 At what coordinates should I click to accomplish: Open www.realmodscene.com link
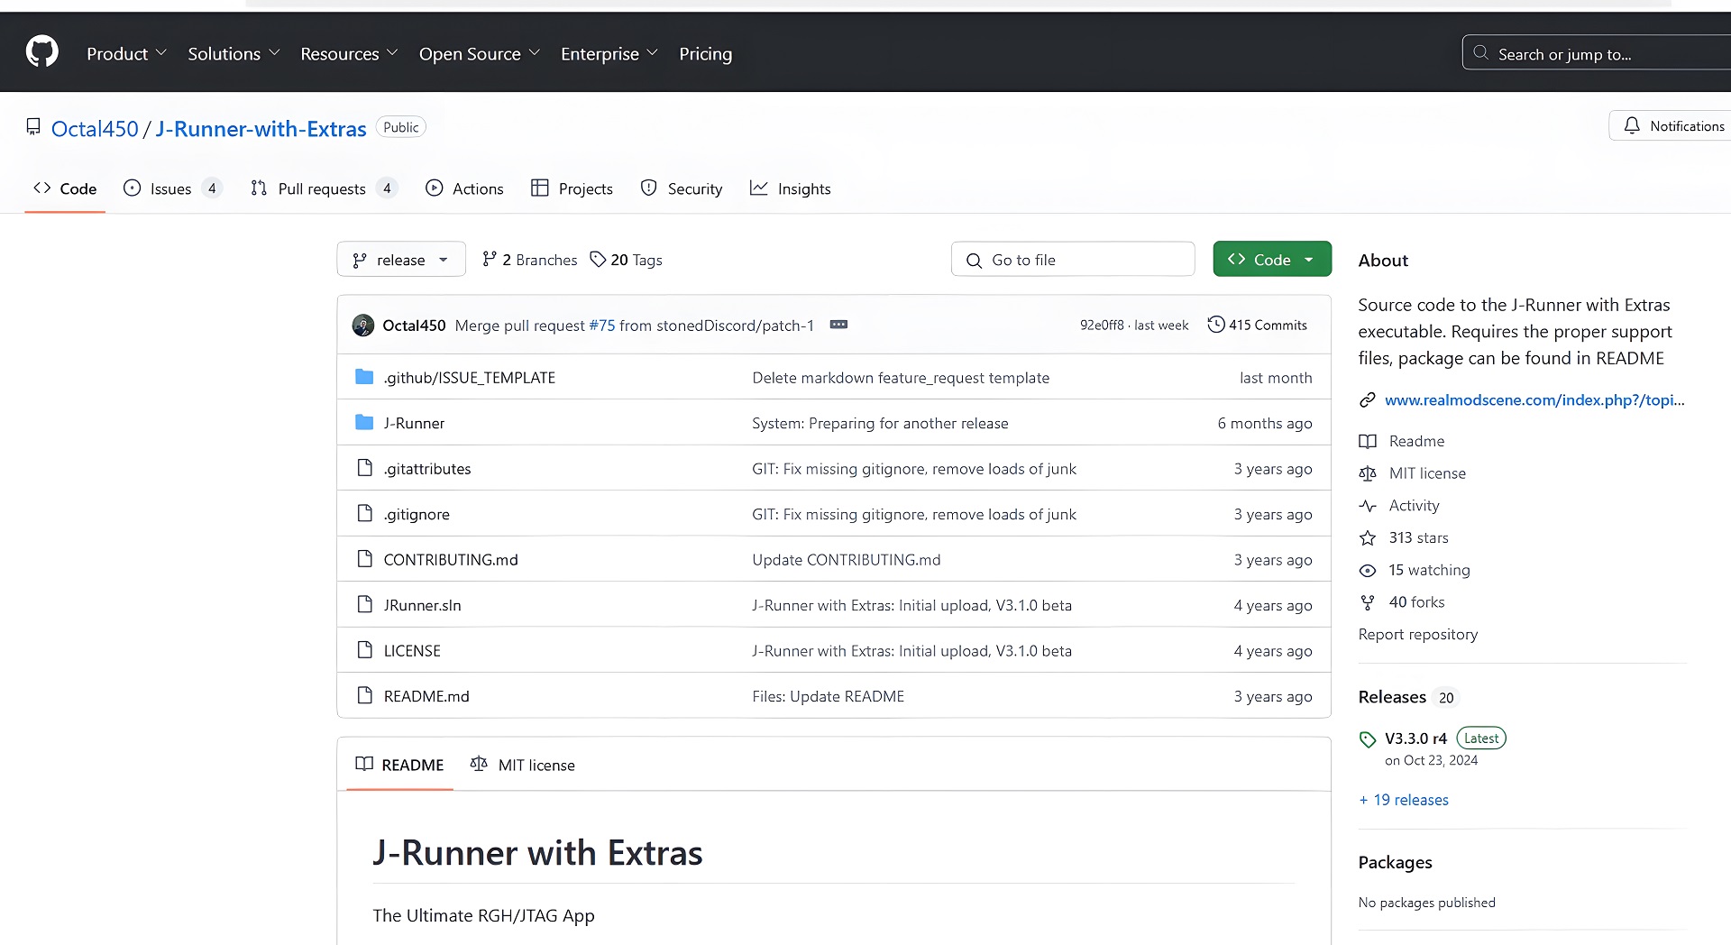1534,400
